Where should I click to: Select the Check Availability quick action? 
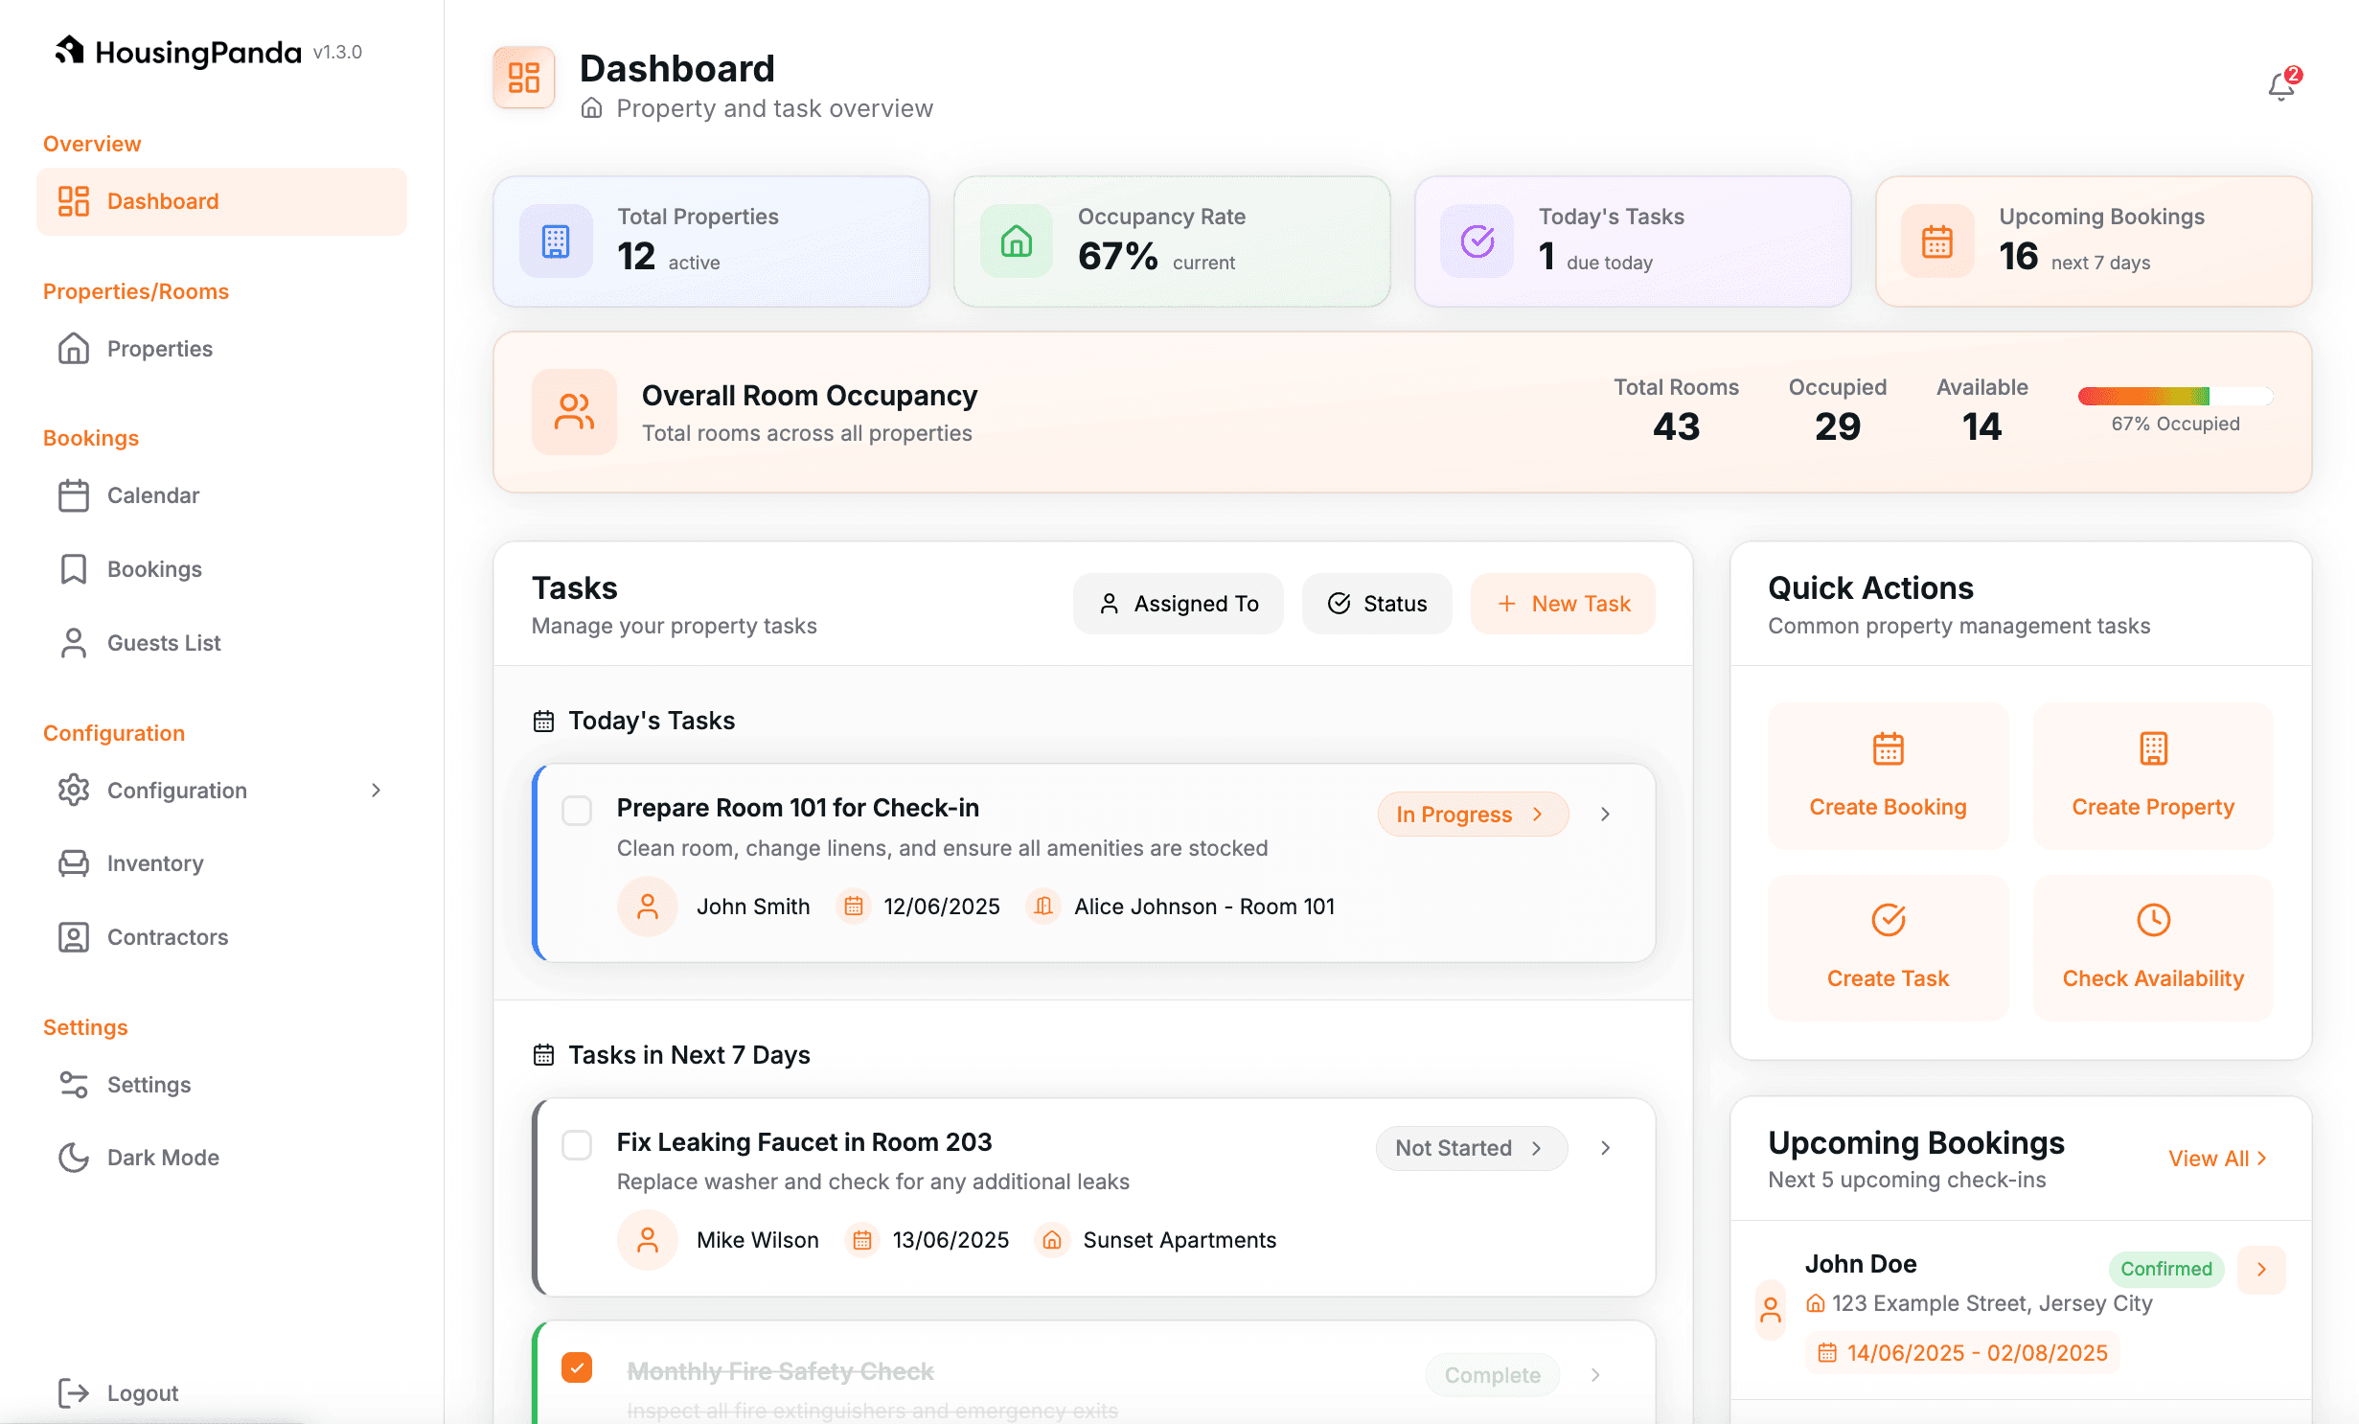(2152, 947)
